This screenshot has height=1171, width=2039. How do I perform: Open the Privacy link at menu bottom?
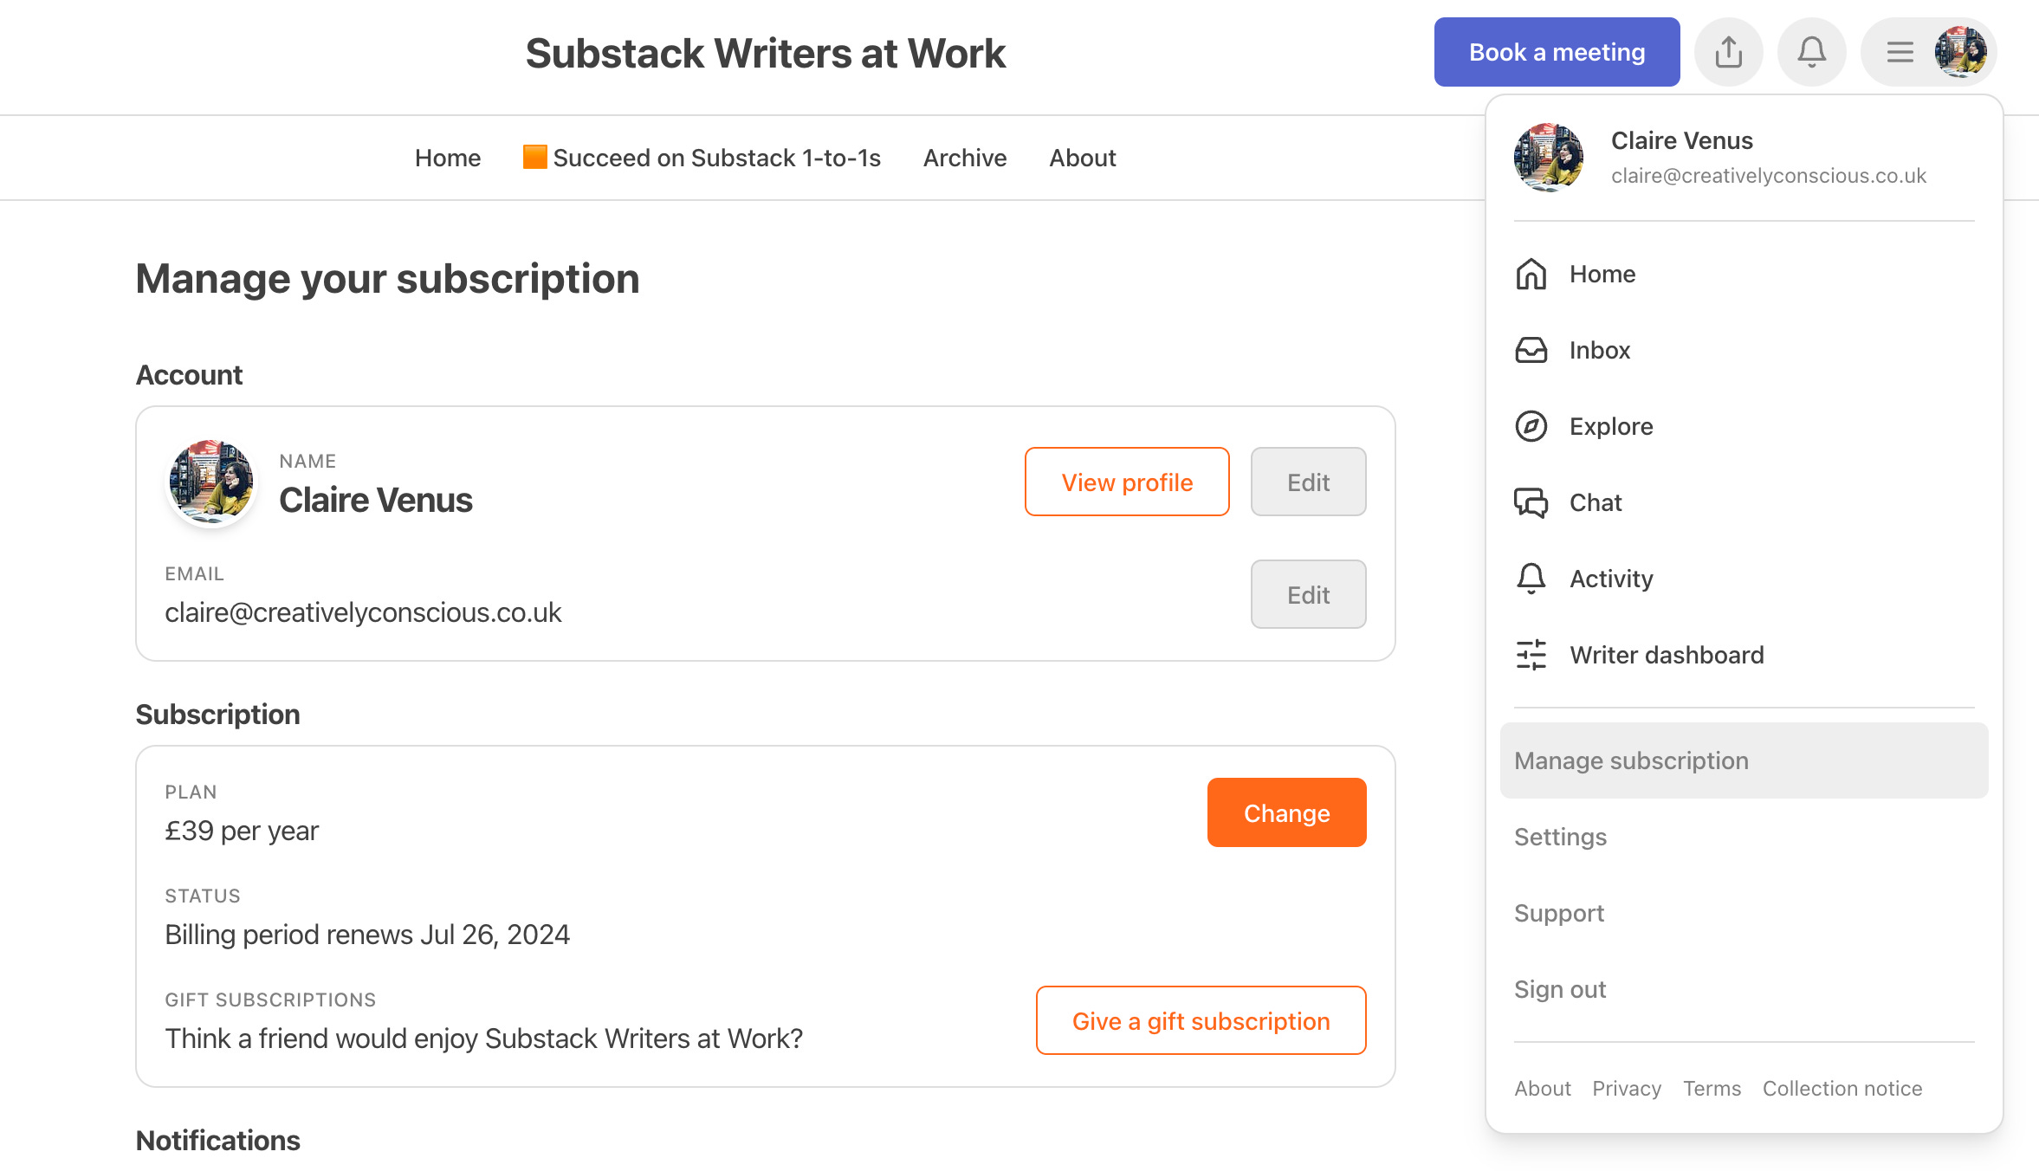(1627, 1089)
